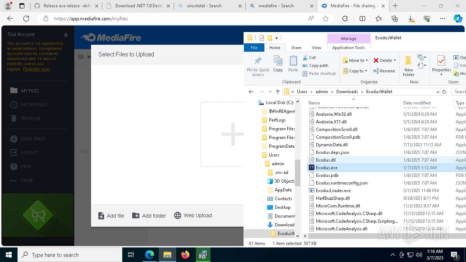This screenshot has width=466, height=262.
Task: Open the Explorer address bar history dropdown
Action: (x=438, y=92)
